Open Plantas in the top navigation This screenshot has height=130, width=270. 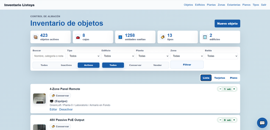211,5
